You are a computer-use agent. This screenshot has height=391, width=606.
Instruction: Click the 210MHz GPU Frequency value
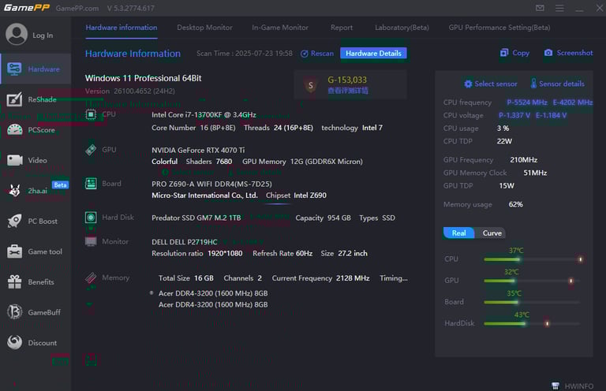tap(523, 159)
